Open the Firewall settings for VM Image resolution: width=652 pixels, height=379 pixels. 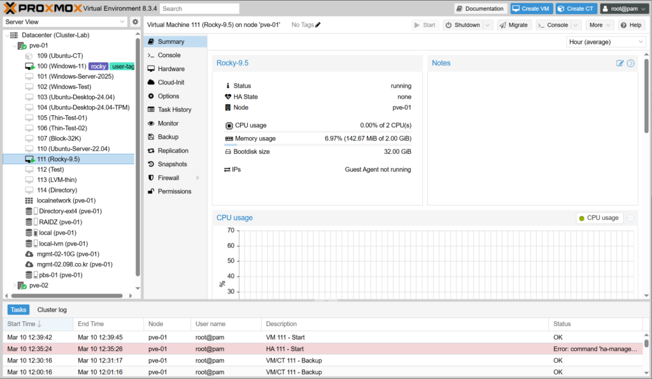click(168, 178)
